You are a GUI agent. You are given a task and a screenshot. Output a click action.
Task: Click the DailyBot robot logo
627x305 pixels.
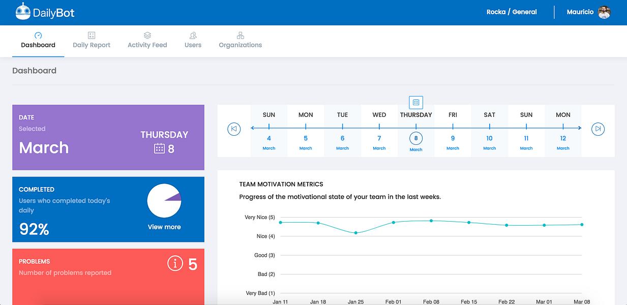tap(23, 12)
